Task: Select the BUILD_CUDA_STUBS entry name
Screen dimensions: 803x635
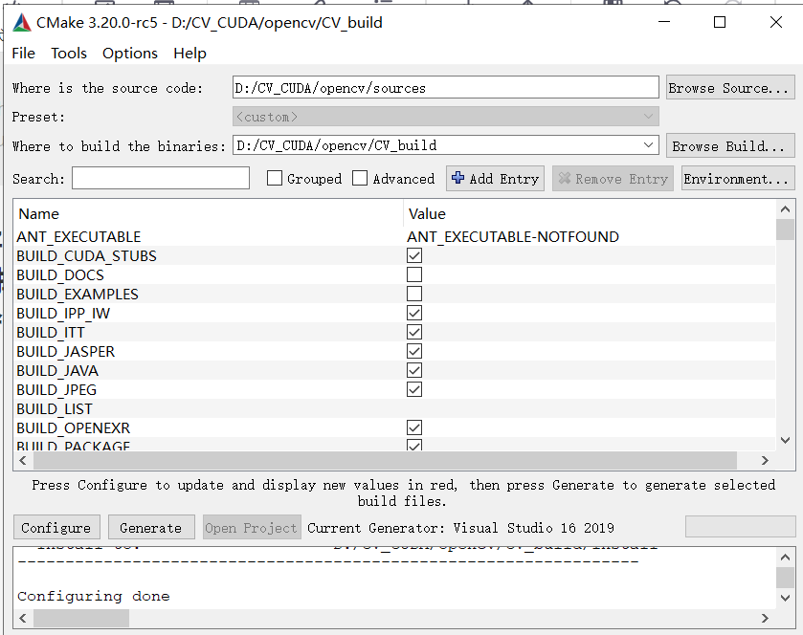Action: click(86, 256)
